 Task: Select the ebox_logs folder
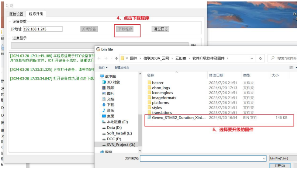[161, 88]
